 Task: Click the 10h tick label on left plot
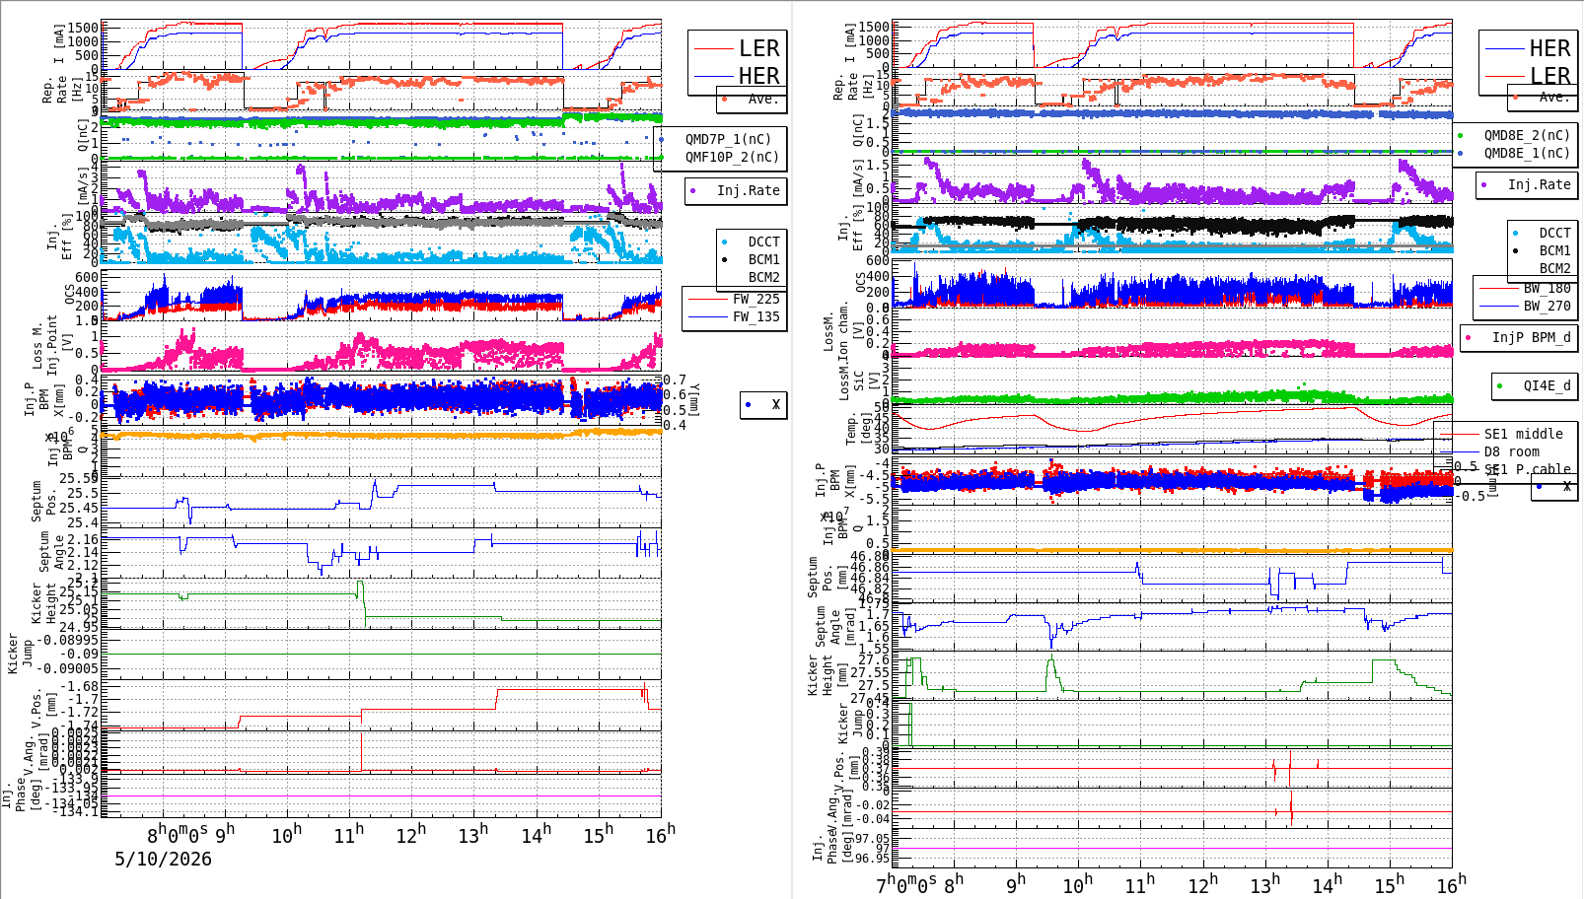286,835
